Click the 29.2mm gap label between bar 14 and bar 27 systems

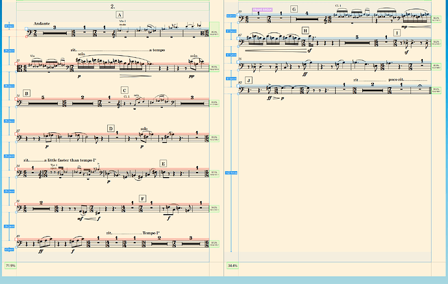pos(9,121)
